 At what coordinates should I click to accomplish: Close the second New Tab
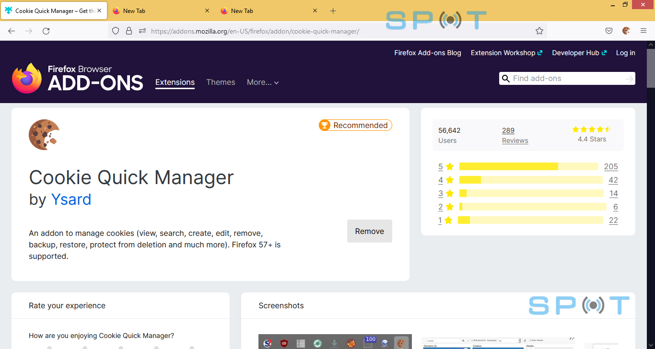[x=207, y=11]
